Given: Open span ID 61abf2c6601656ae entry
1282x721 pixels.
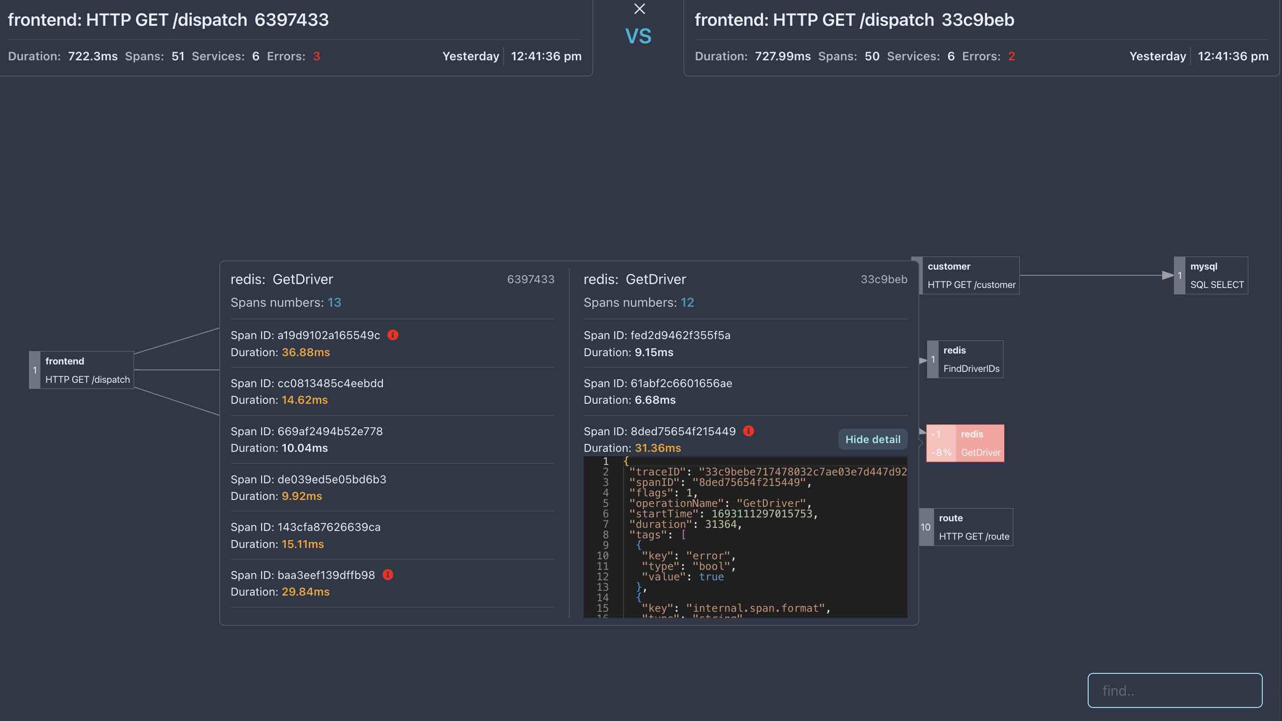Looking at the screenshot, I should coord(745,392).
